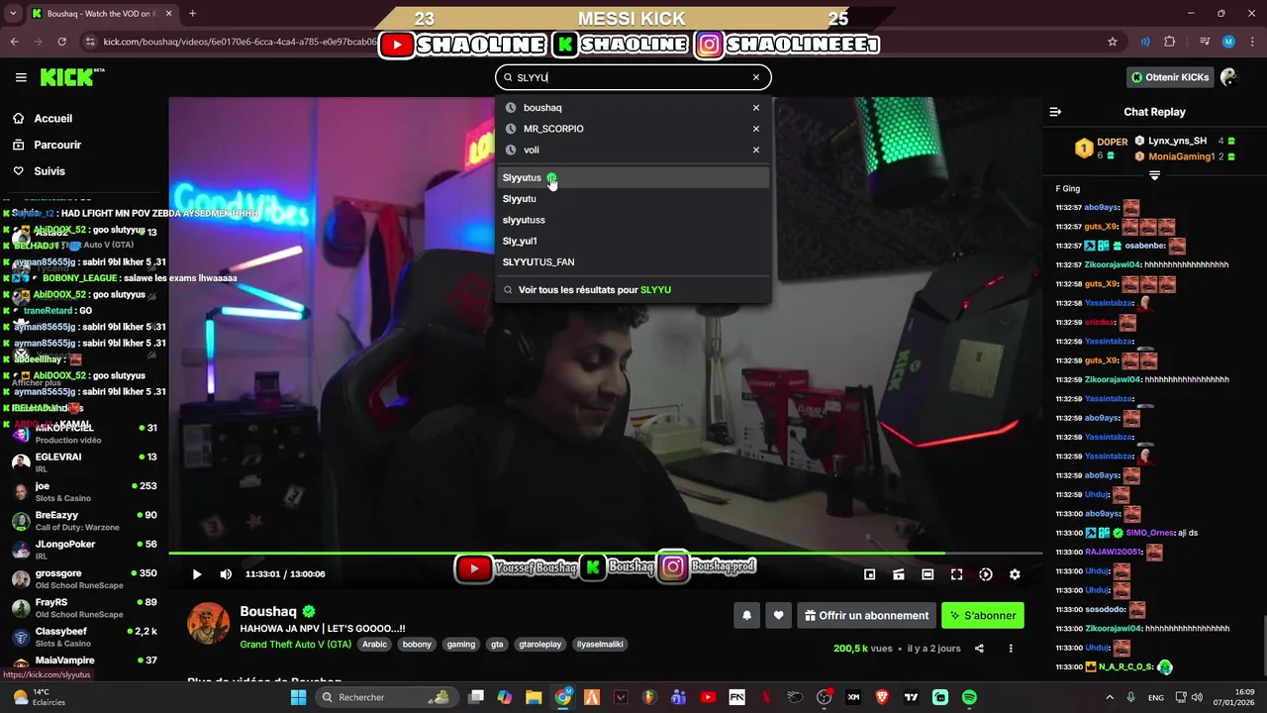The width and height of the screenshot is (1267, 713).
Task: Open Classybeef channel in sidebar
Action: 84,637
